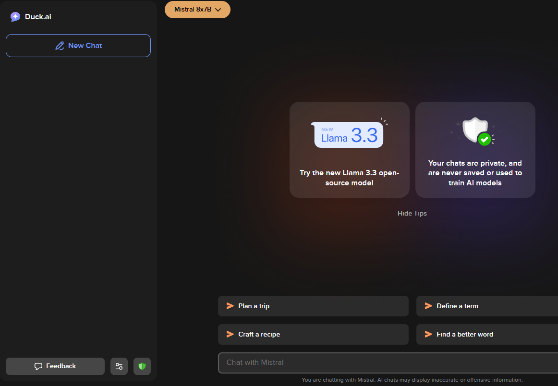
Task: Click the Feedback speech bubble icon
Action: 38,366
